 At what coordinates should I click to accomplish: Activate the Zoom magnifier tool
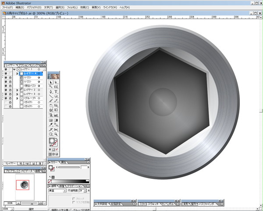pos(56,134)
